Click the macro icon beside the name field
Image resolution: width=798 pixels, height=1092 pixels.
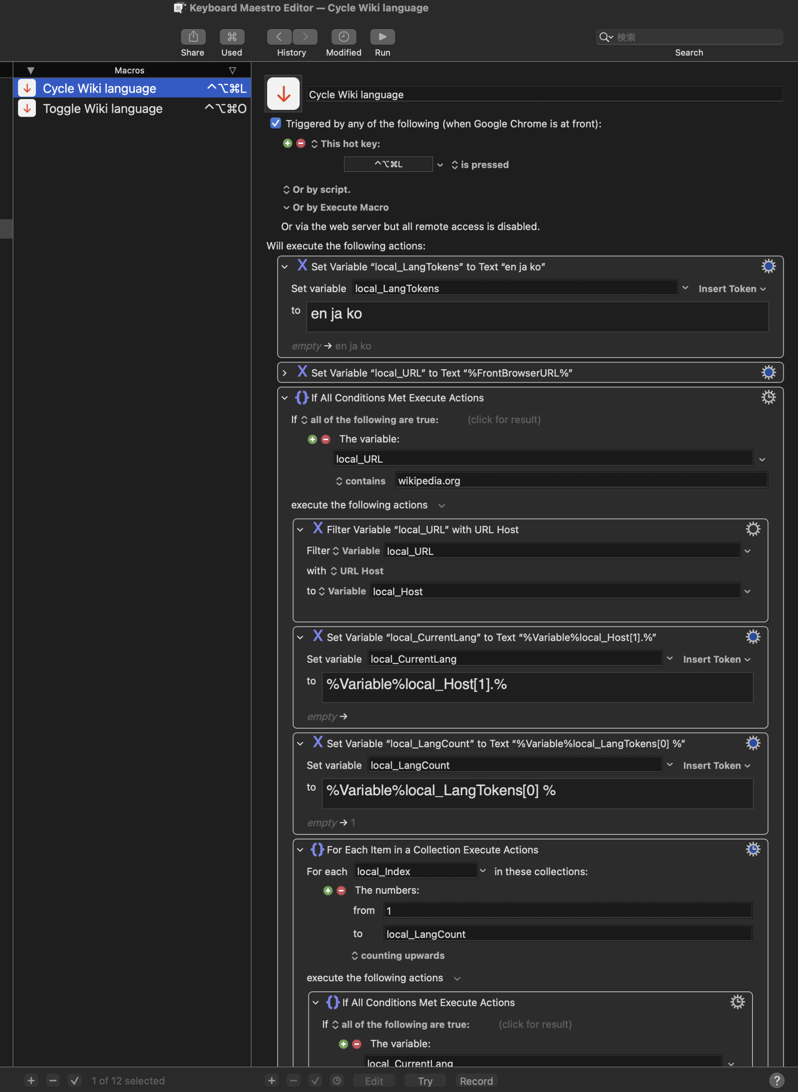[x=284, y=93]
